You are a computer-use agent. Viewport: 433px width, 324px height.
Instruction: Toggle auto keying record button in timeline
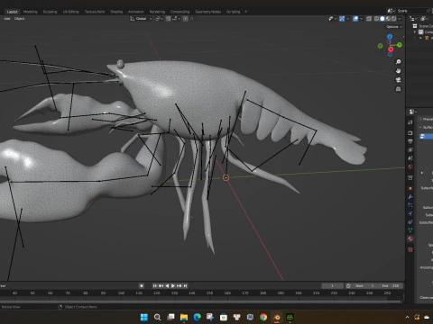142,286
